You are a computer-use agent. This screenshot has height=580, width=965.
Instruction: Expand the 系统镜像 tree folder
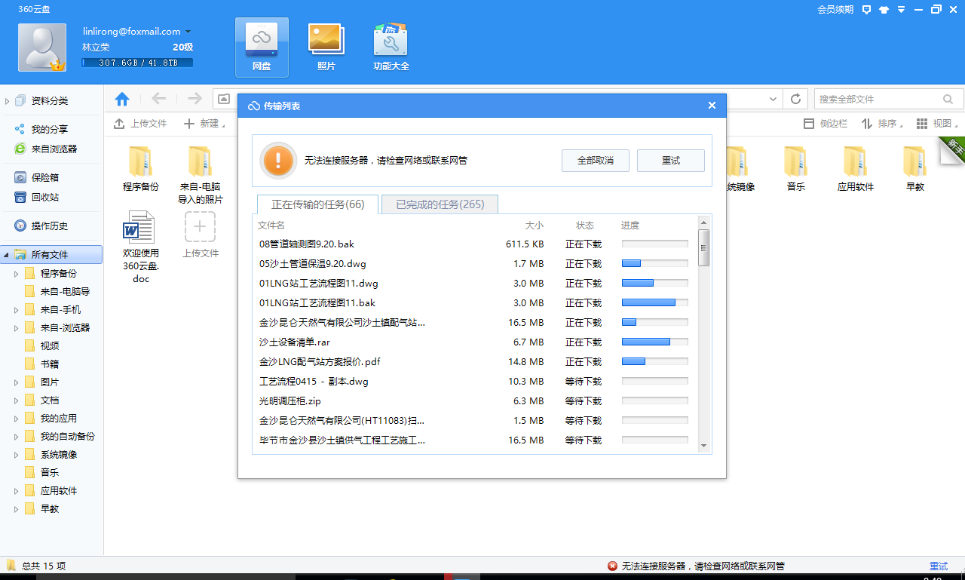(17, 454)
